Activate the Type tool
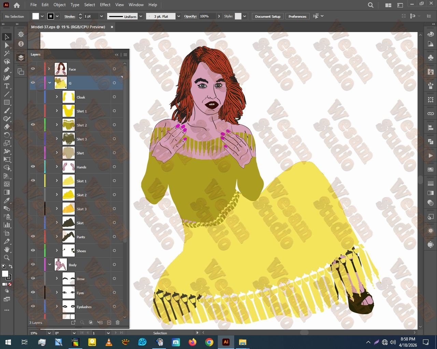 [x=7, y=86]
